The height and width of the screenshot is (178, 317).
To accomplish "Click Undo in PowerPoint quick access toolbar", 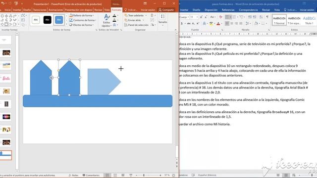I will pyautogui.click(x=3, y=3).
